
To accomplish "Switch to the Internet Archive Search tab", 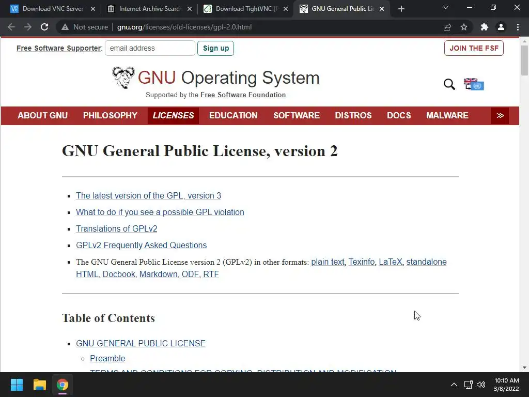I will coord(148,9).
